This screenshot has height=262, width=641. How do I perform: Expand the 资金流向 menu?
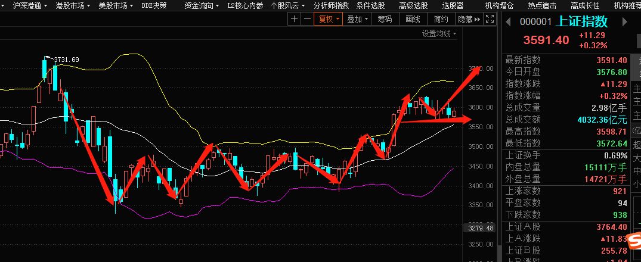pos(202,5)
